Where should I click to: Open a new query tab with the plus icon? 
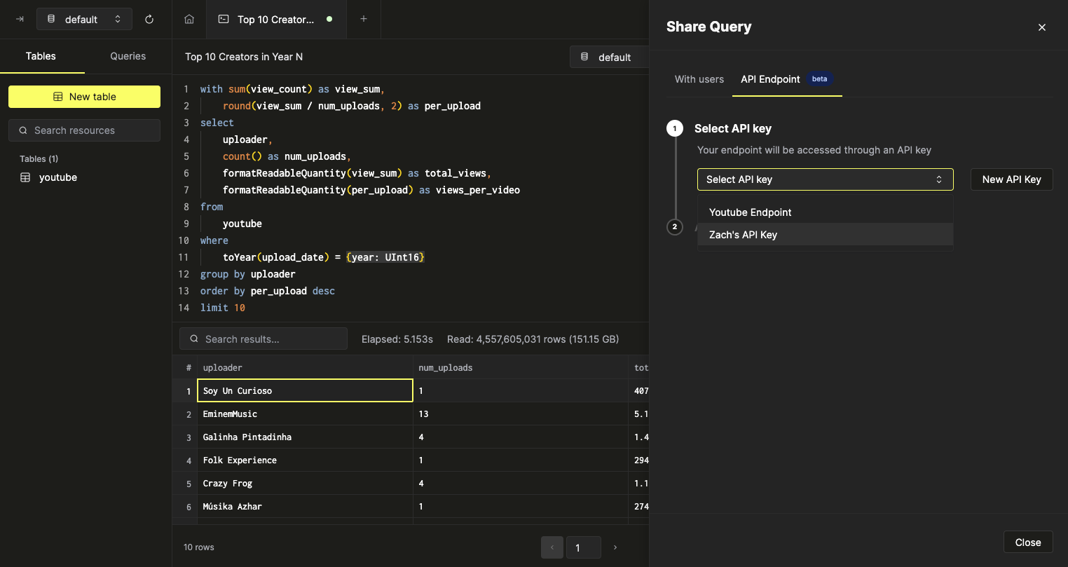pyautogui.click(x=363, y=19)
